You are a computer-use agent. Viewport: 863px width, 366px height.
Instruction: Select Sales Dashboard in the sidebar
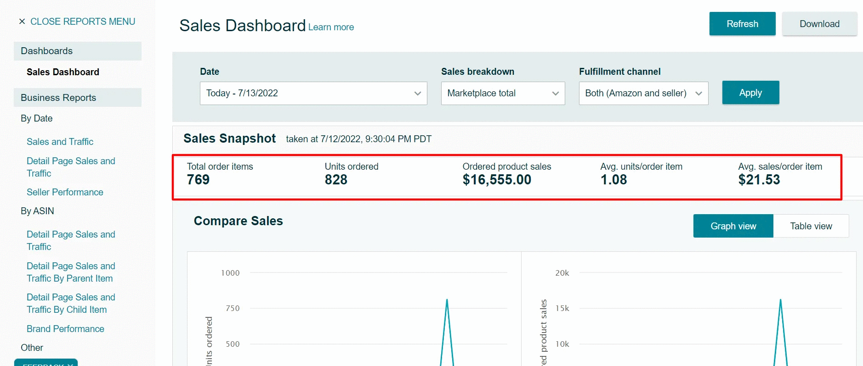click(x=63, y=72)
